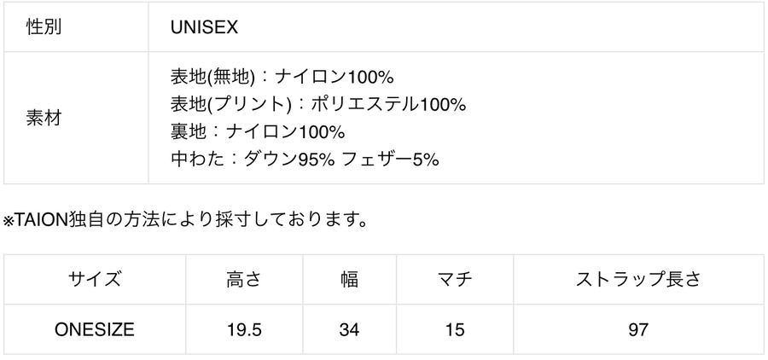Click the 19.5 height value
Screen dimensions: 768x360
click(x=243, y=329)
